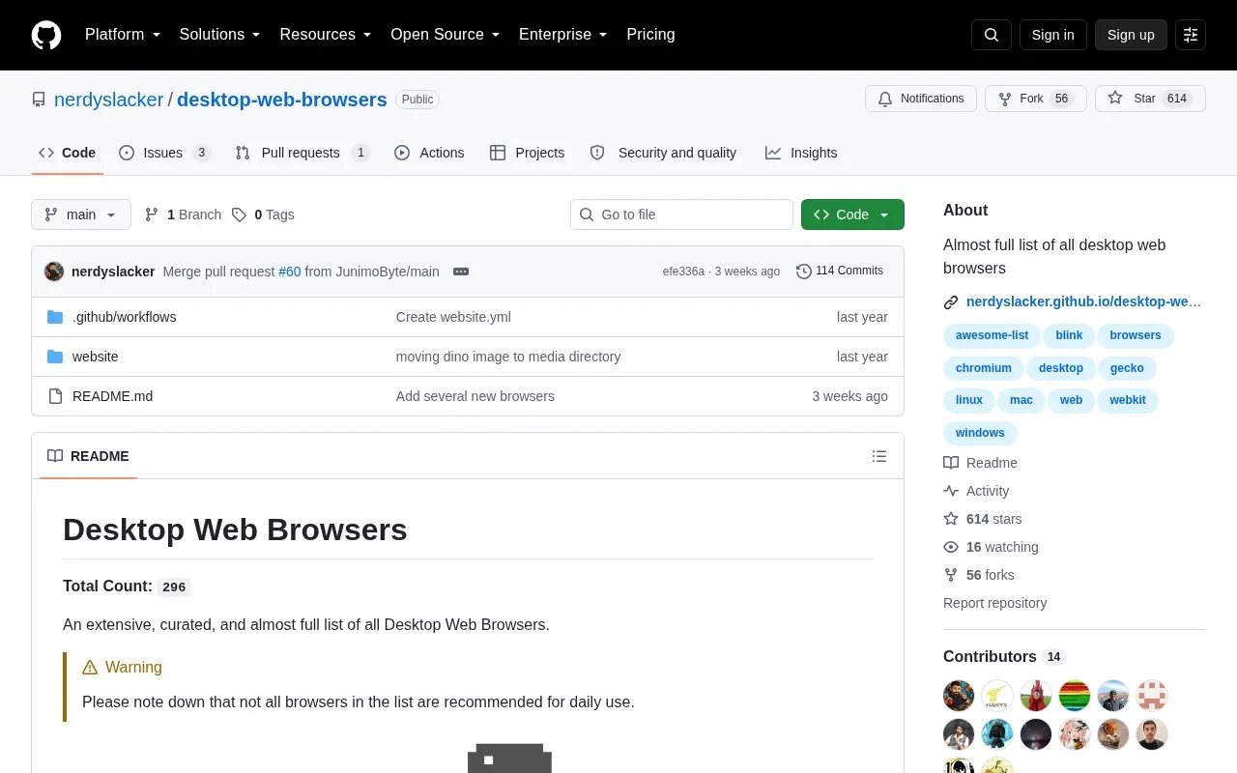Click nerdyslacker avatar in commit row

pos(54,272)
